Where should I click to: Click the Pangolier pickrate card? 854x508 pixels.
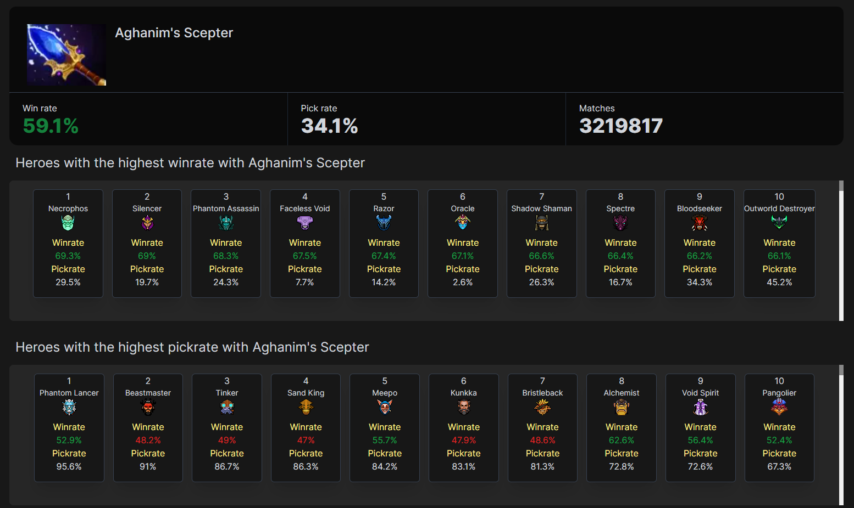point(779,428)
